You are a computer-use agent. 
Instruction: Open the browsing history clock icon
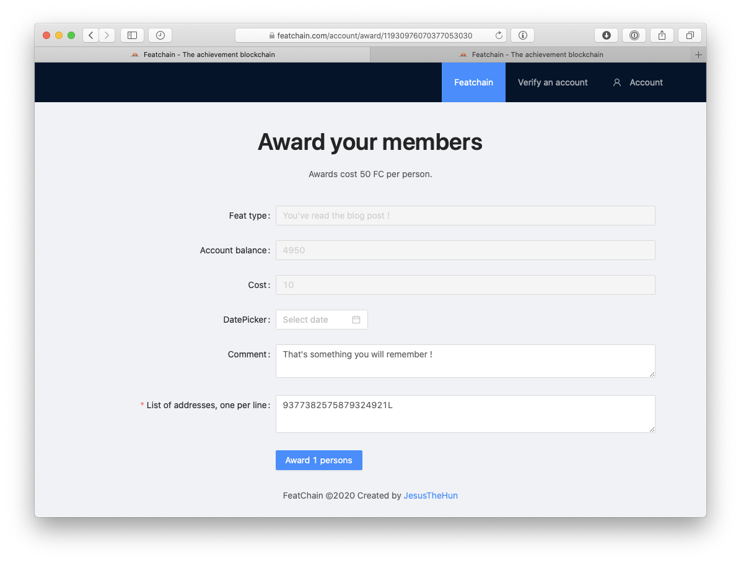(x=160, y=35)
